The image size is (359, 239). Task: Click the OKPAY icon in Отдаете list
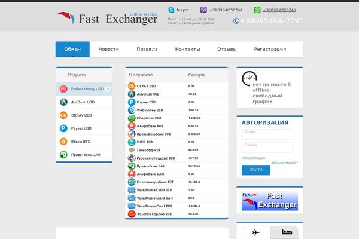[63, 115]
